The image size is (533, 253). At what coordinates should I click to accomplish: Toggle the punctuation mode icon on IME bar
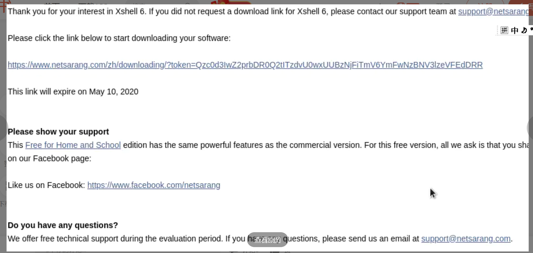531,29
